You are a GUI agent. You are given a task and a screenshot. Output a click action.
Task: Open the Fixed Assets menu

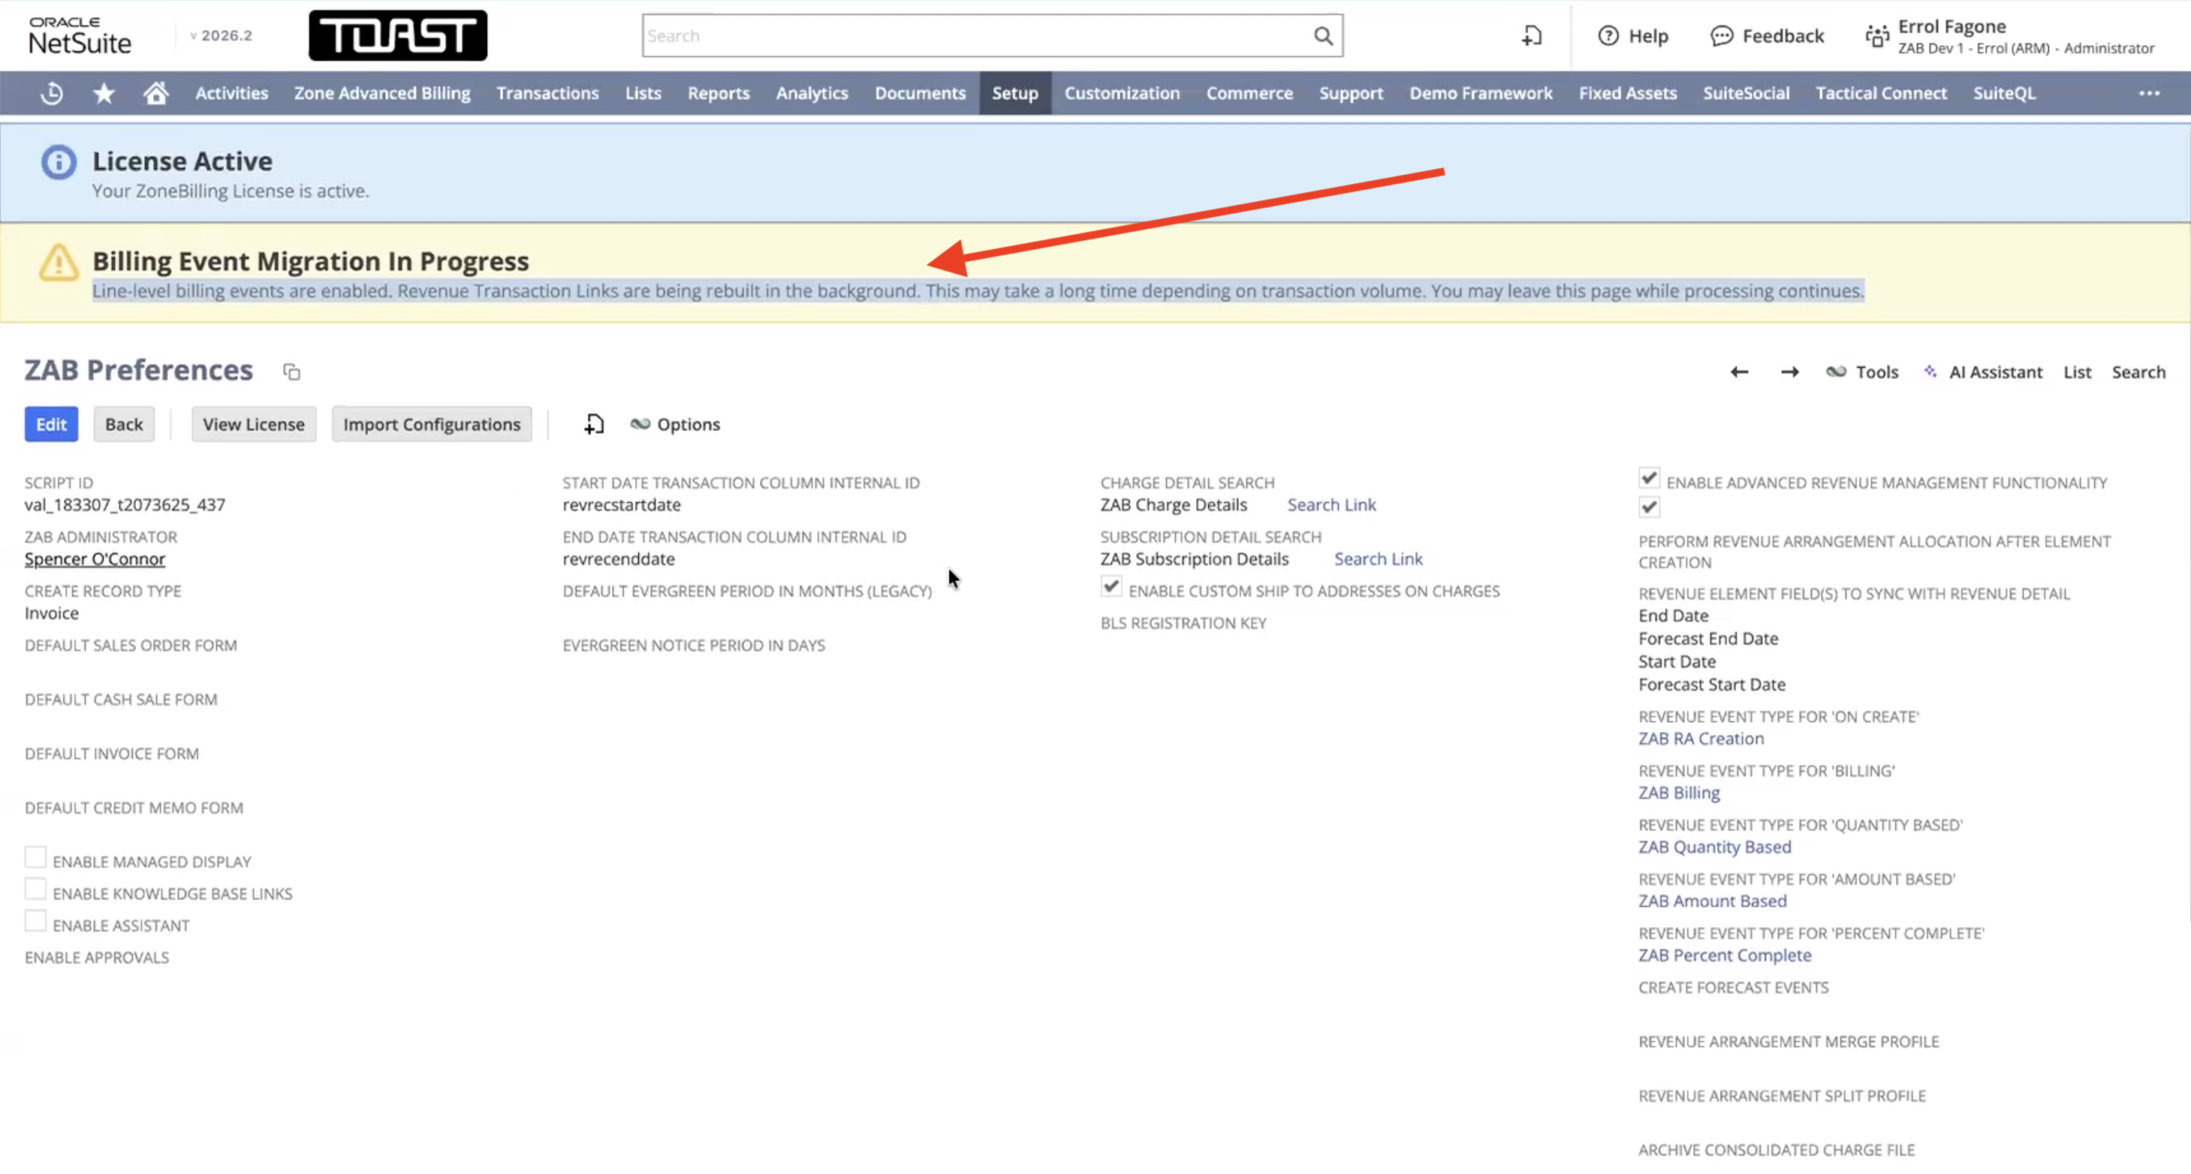coord(1628,94)
